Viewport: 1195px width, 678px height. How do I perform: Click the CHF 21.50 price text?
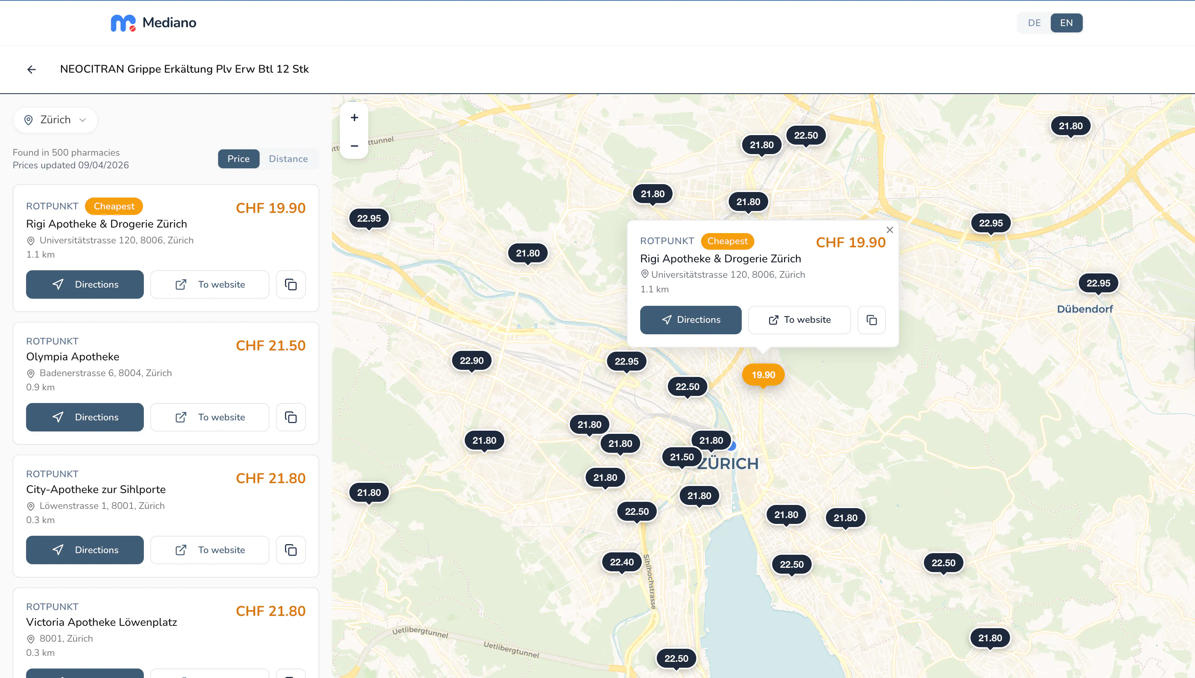(271, 345)
